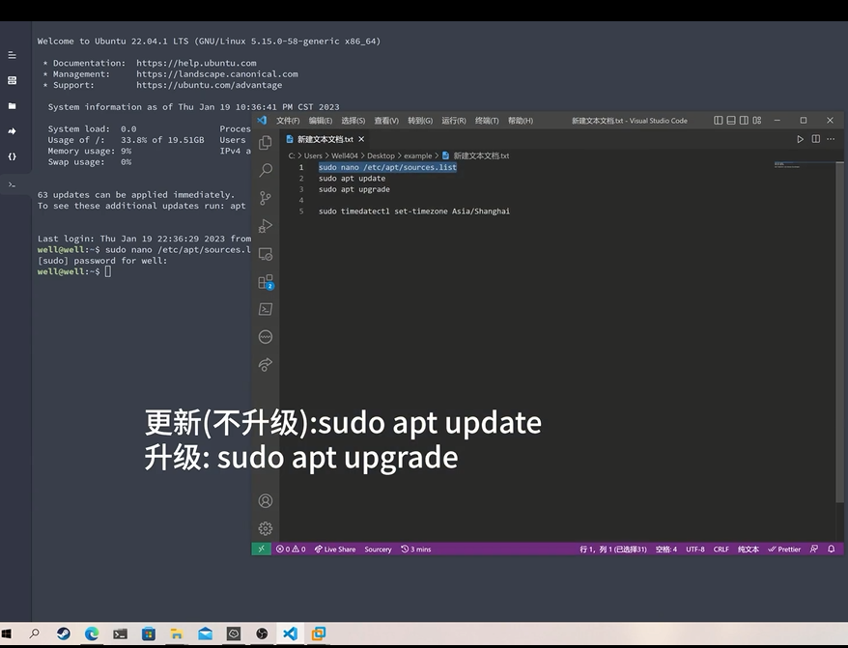Toggle the secondary side bar layout icon
This screenshot has height=648, width=848.
click(744, 120)
